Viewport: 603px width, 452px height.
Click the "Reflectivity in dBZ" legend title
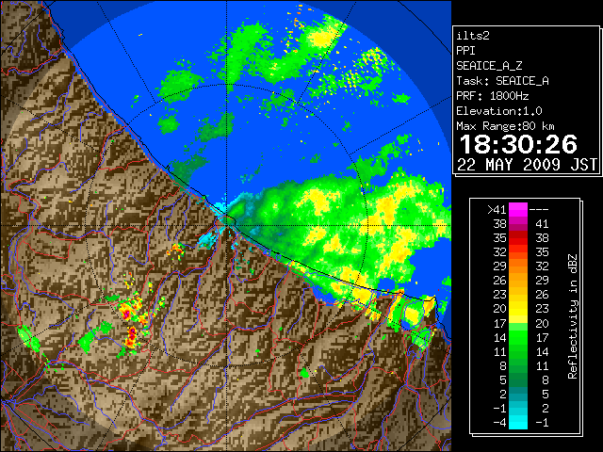pos(573,316)
